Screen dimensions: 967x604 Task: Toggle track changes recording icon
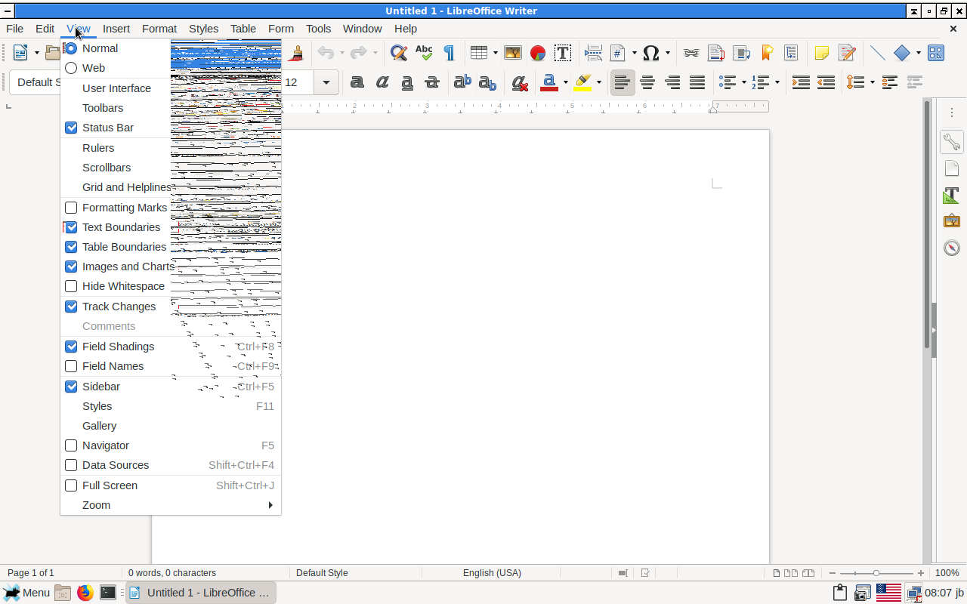[847, 53]
